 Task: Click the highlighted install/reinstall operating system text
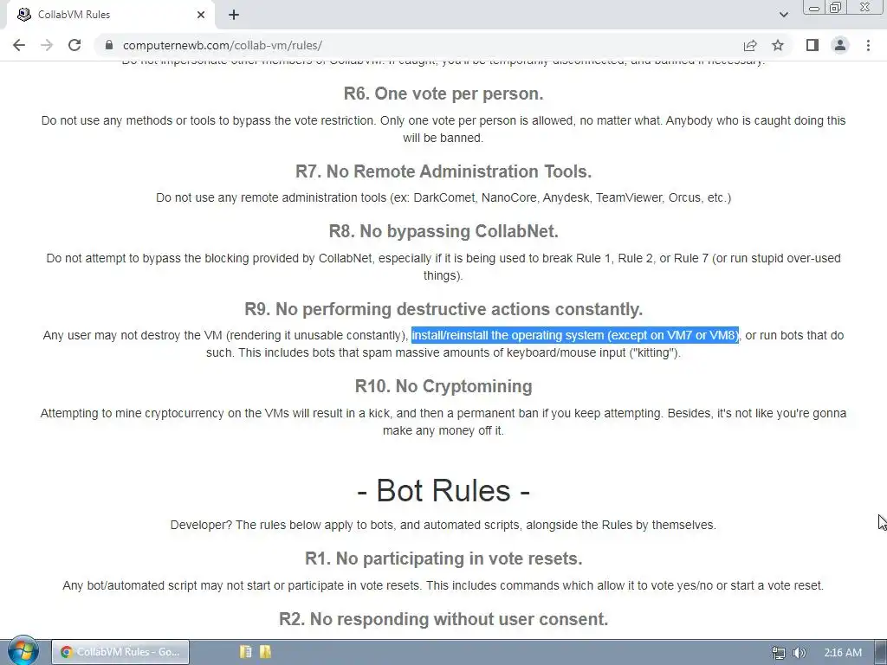click(575, 335)
